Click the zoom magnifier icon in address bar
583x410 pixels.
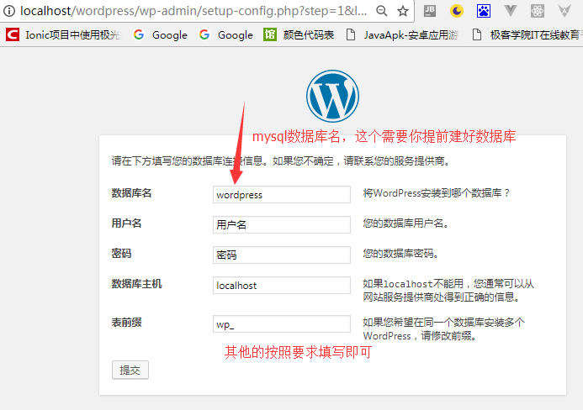382,11
